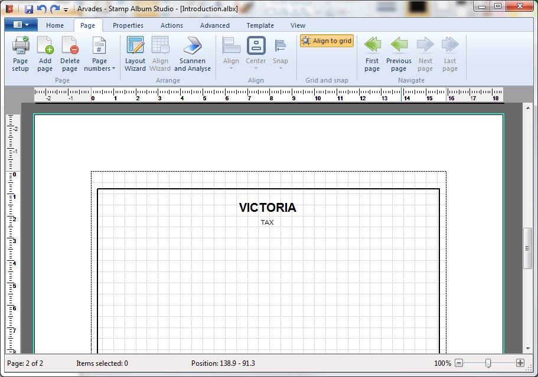Image resolution: width=538 pixels, height=377 pixels.
Task: Click the horizontal ruler
Action: tap(269, 94)
